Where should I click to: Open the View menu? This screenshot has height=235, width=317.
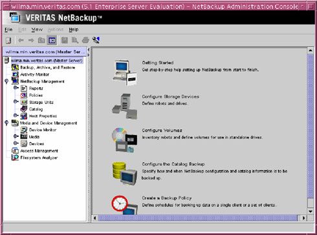pyautogui.click(x=37, y=30)
